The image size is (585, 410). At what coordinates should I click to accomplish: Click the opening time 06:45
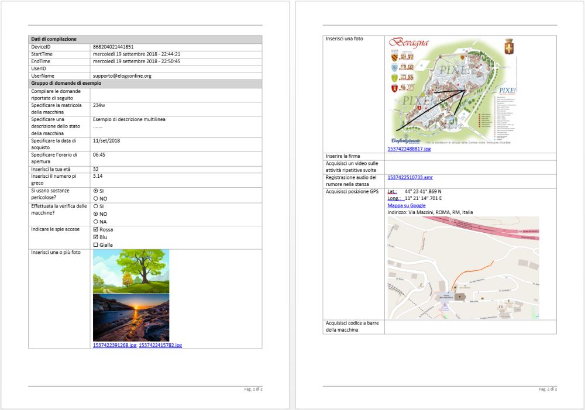(x=99, y=155)
